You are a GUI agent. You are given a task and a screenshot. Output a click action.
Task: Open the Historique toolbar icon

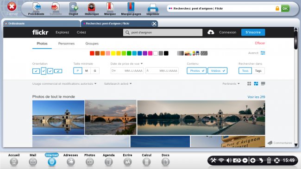coord(92,8)
